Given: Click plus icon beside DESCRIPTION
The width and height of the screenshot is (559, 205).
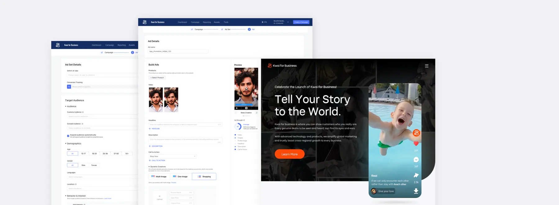Looking at the screenshot, I should click(150, 146).
